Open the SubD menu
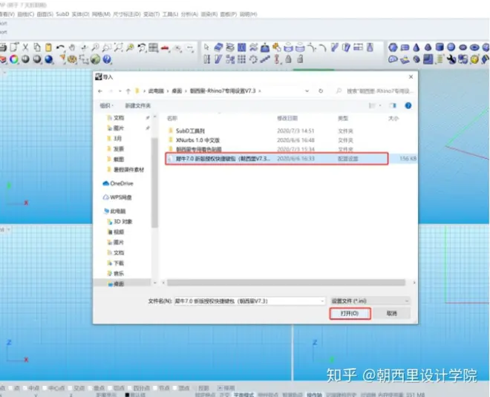 pyautogui.click(x=62, y=14)
